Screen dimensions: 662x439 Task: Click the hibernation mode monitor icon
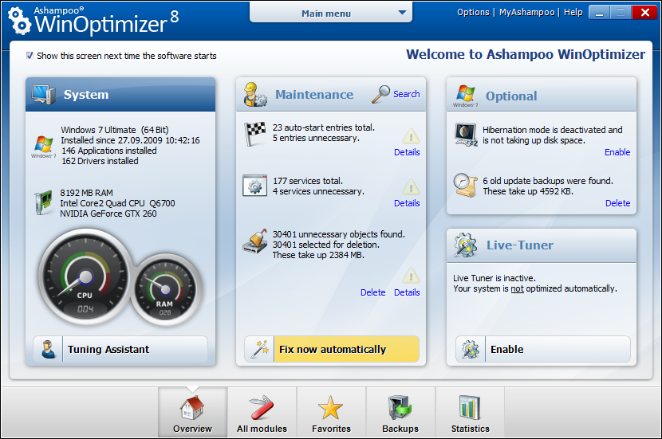pyautogui.click(x=465, y=134)
